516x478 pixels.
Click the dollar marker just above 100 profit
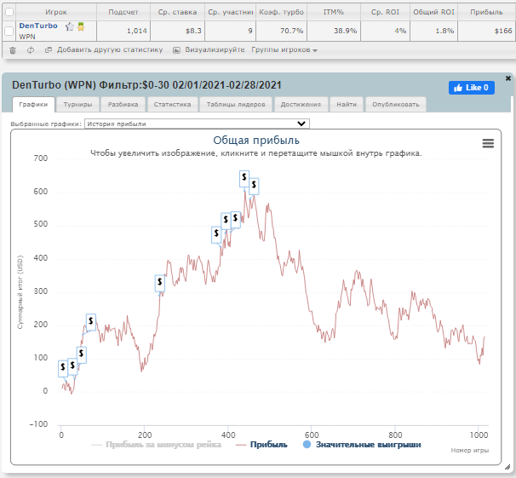coord(81,354)
